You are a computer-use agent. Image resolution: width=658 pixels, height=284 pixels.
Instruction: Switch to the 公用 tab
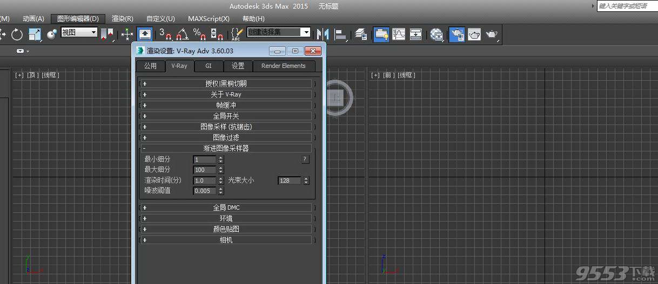coord(150,66)
